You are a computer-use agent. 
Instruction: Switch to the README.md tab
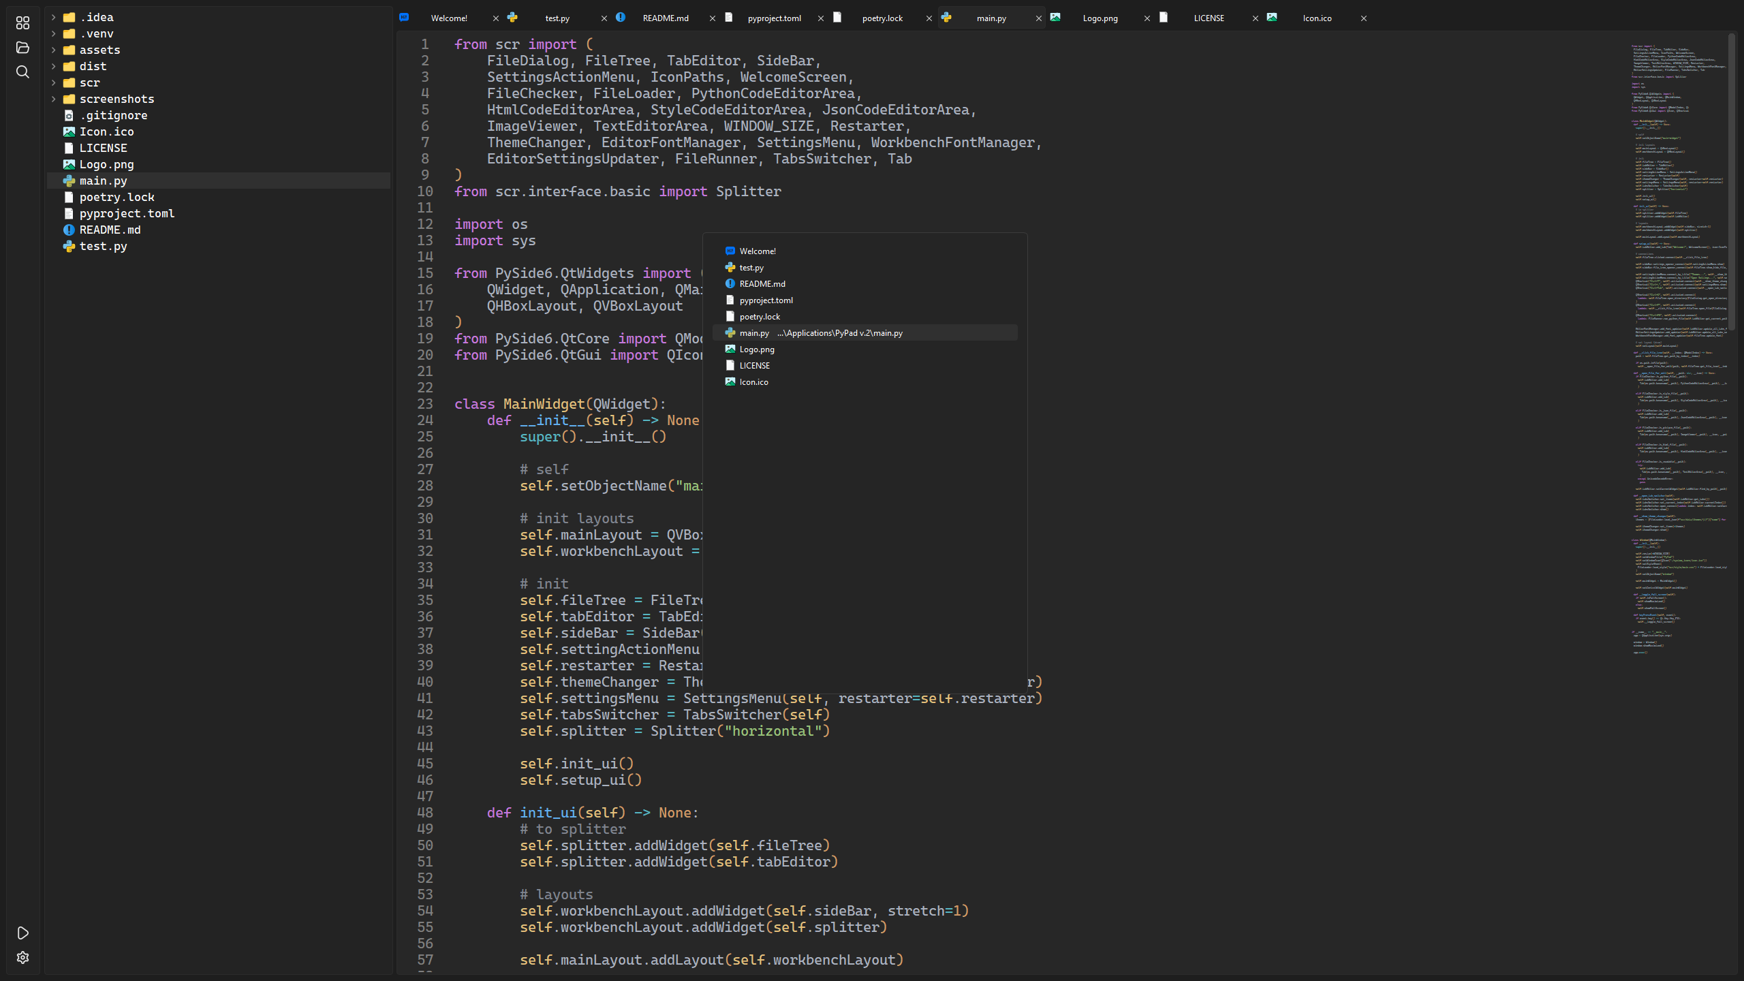(665, 18)
